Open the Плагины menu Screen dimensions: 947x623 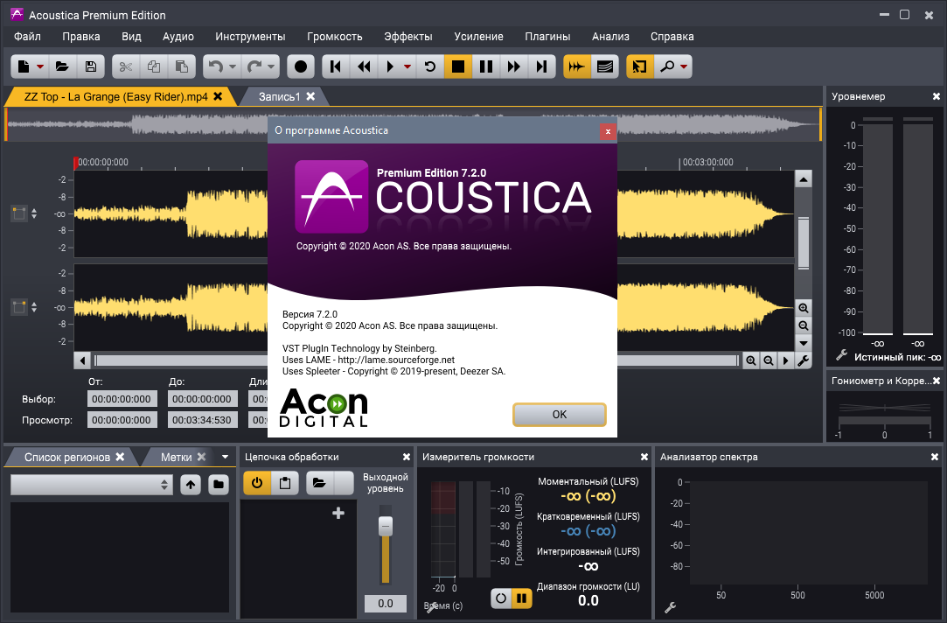(x=547, y=36)
